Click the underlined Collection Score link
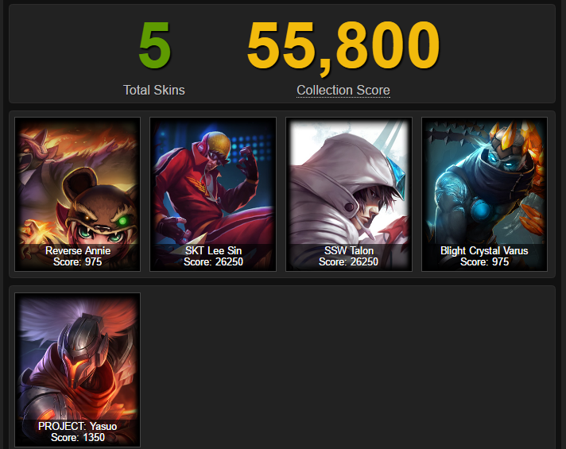The width and height of the screenshot is (566, 449). coord(343,90)
